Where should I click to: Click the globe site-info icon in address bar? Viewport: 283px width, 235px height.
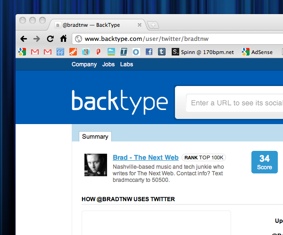(78, 39)
